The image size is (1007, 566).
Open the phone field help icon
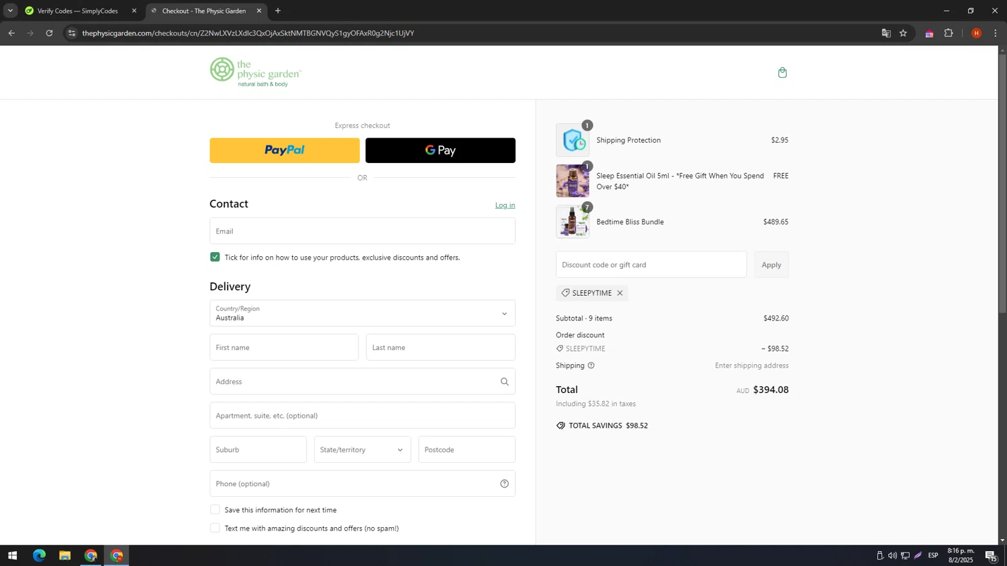pyautogui.click(x=504, y=484)
